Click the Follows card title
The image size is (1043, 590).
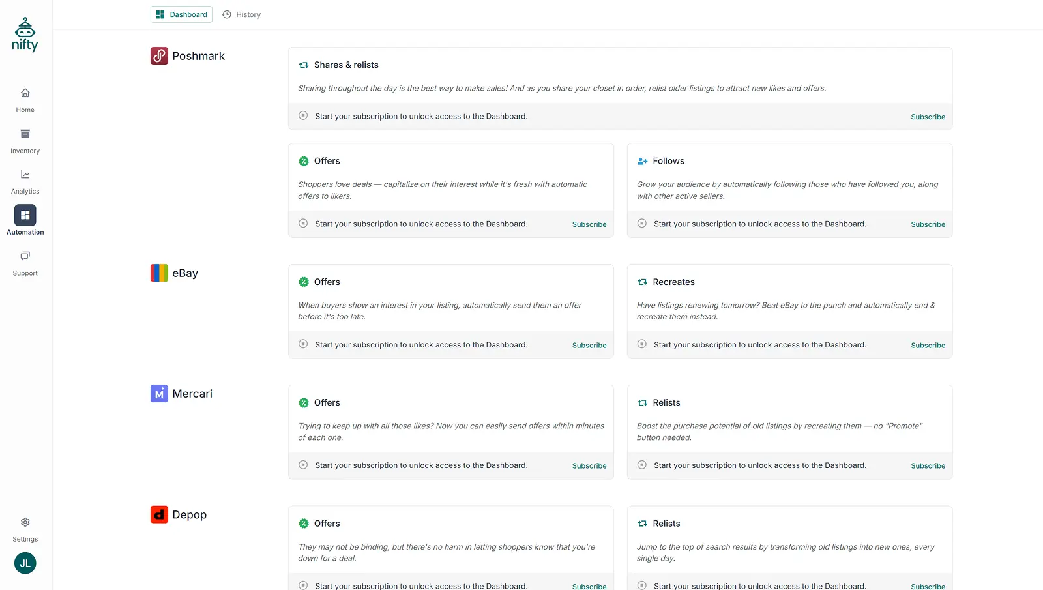point(668,161)
